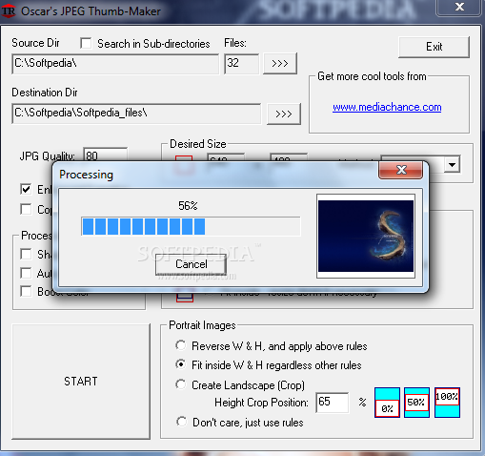
Task: Click the JPG Quality field showing 80
Action: point(105,155)
